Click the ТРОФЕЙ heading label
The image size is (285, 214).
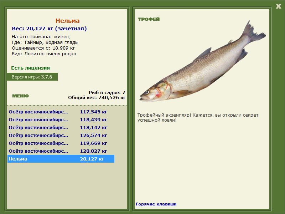[x=149, y=19]
